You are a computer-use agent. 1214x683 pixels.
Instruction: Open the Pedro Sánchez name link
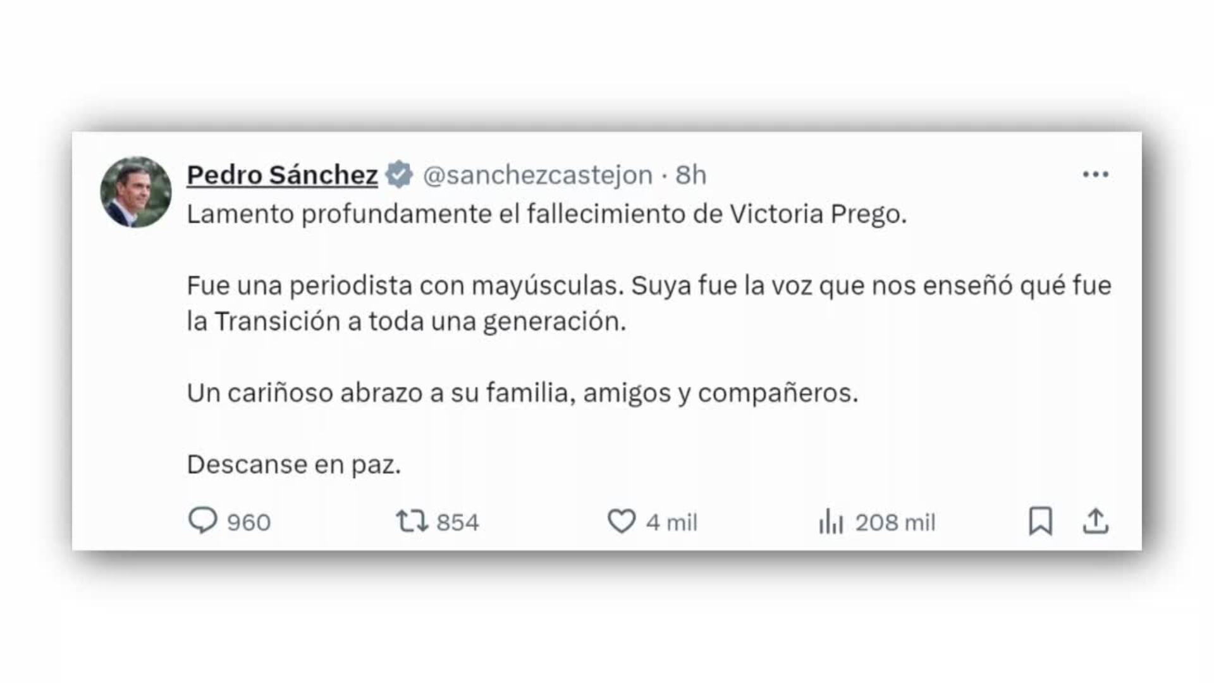tap(282, 175)
